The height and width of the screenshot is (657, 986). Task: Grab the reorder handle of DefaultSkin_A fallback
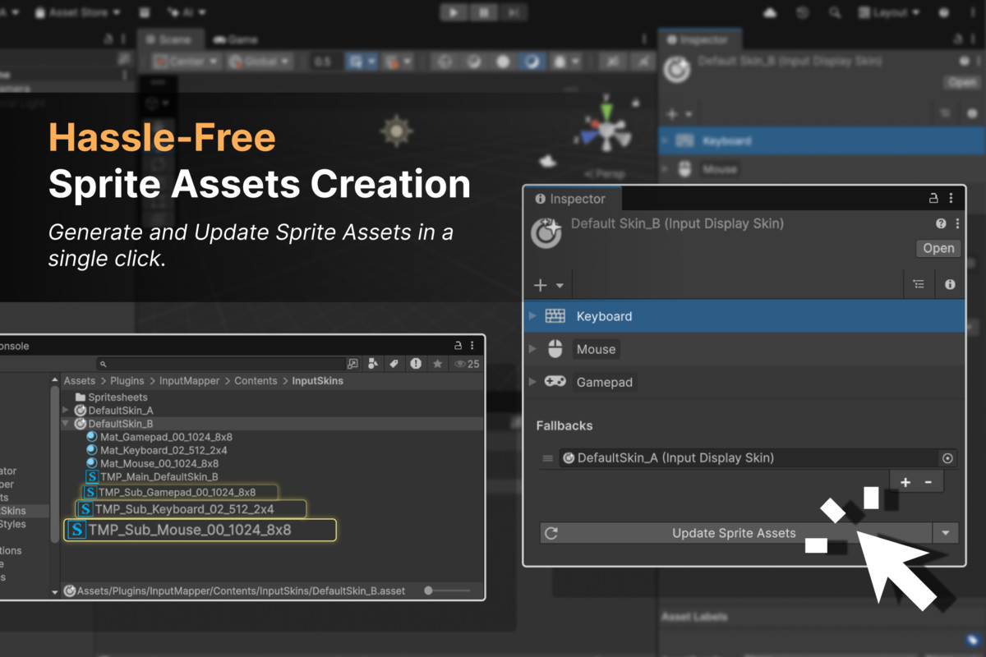[x=548, y=458]
